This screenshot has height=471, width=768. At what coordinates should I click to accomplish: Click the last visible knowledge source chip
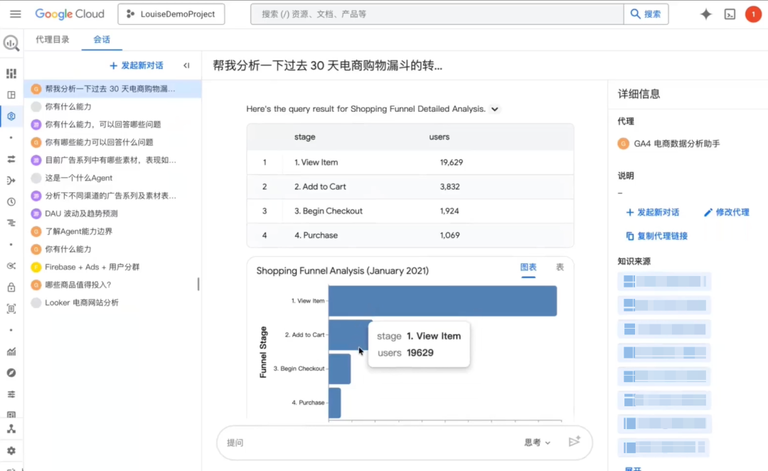click(x=664, y=448)
